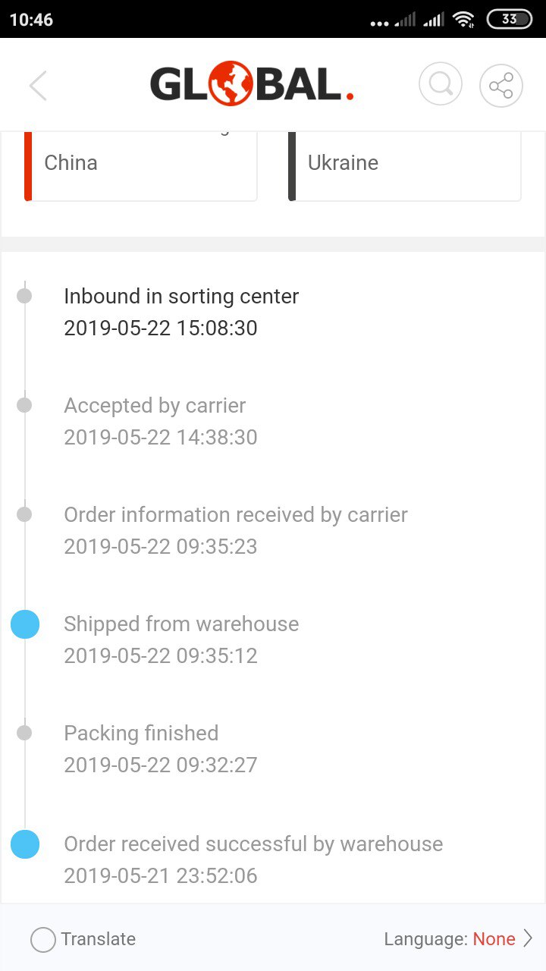The height and width of the screenshot is (971, 546).
Task: Open Language: None option
Action: [x=450, y=939]
